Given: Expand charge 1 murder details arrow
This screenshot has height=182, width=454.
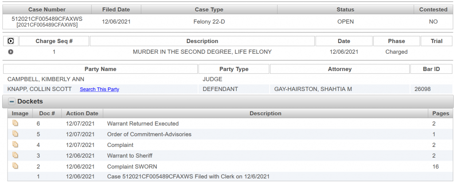Looking at the screenshot, I should (x=11, y=52).
